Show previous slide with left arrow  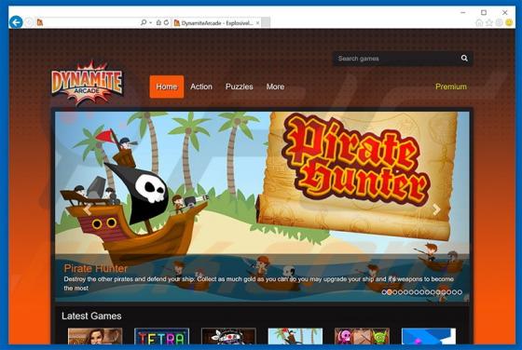[88, 209]
